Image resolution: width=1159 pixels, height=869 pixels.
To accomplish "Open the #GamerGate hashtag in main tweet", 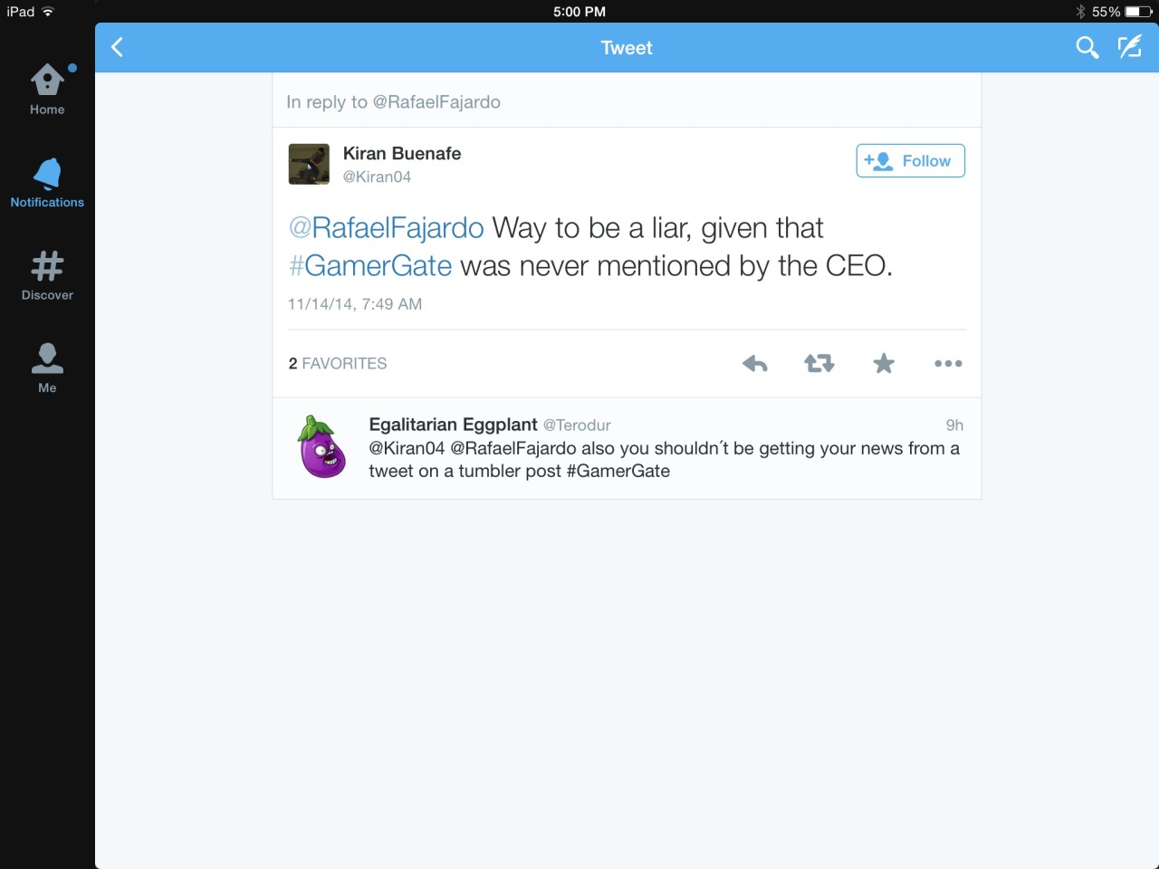I will [x=370, y=266].
